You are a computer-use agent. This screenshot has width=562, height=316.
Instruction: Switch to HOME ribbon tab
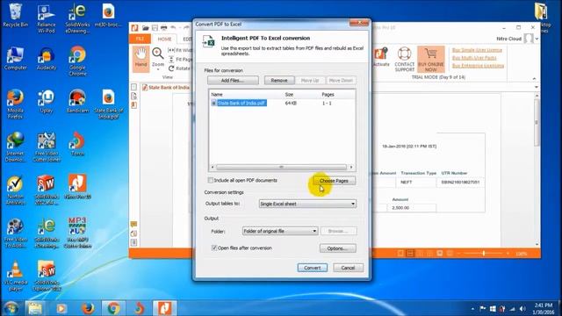click(164, 39)
